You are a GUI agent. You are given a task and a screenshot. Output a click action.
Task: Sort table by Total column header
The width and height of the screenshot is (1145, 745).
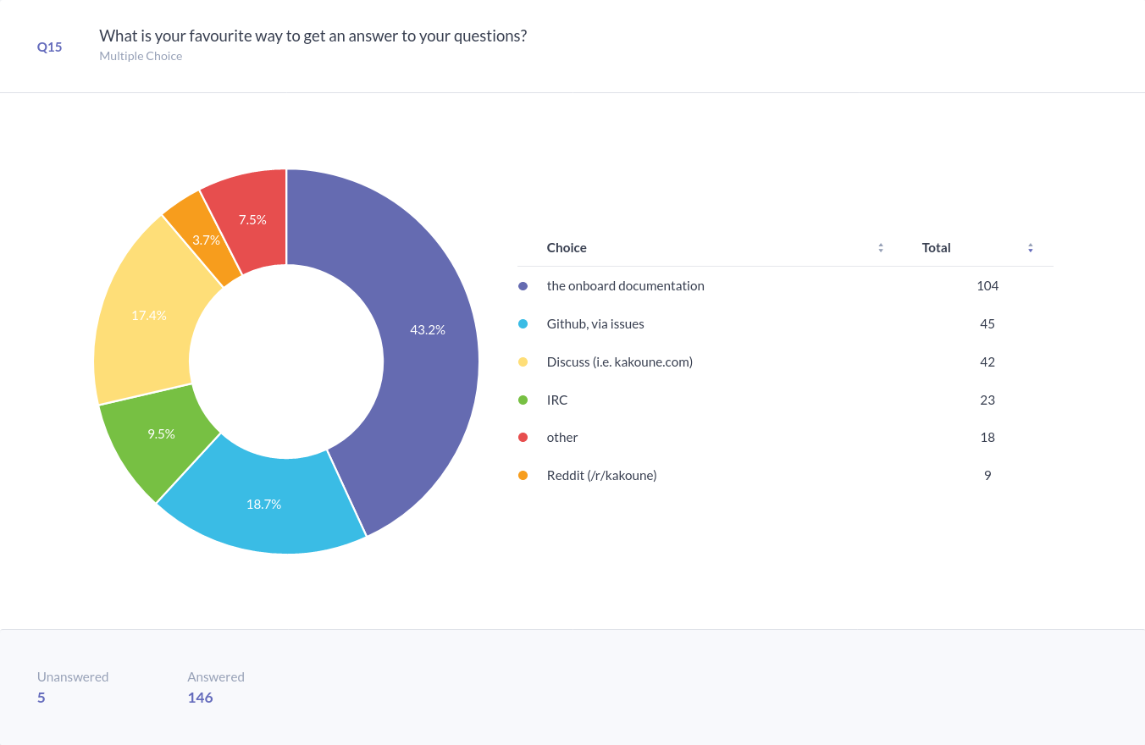(936, 248)
